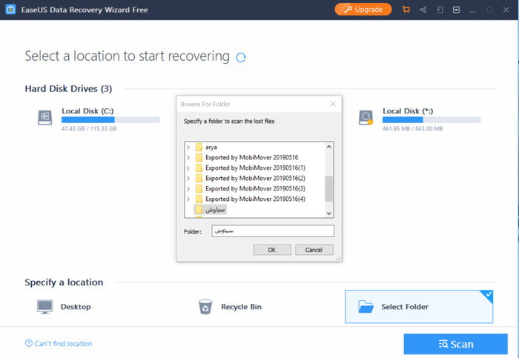Click the Select Folder checkmark corner

(488, 295)
